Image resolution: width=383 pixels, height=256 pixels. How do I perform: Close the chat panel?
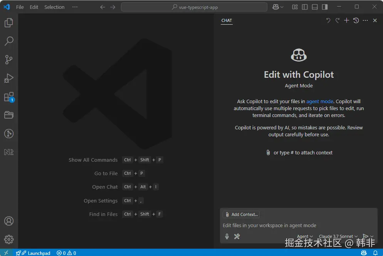[375, 20]
